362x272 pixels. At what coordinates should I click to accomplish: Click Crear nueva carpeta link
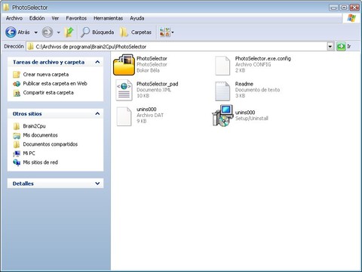coord(46,75)
